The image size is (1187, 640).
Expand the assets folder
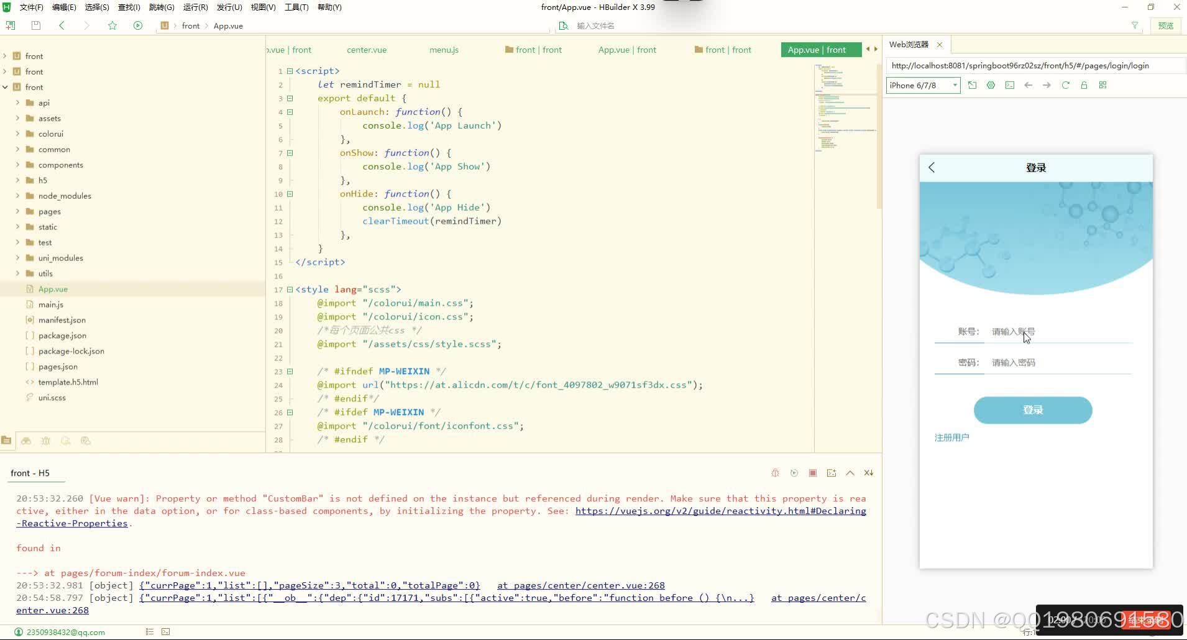17,118
